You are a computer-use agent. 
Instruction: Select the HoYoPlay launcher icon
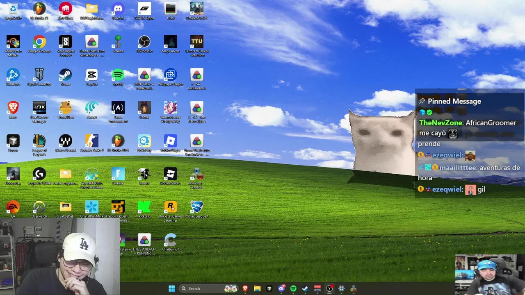144,143
